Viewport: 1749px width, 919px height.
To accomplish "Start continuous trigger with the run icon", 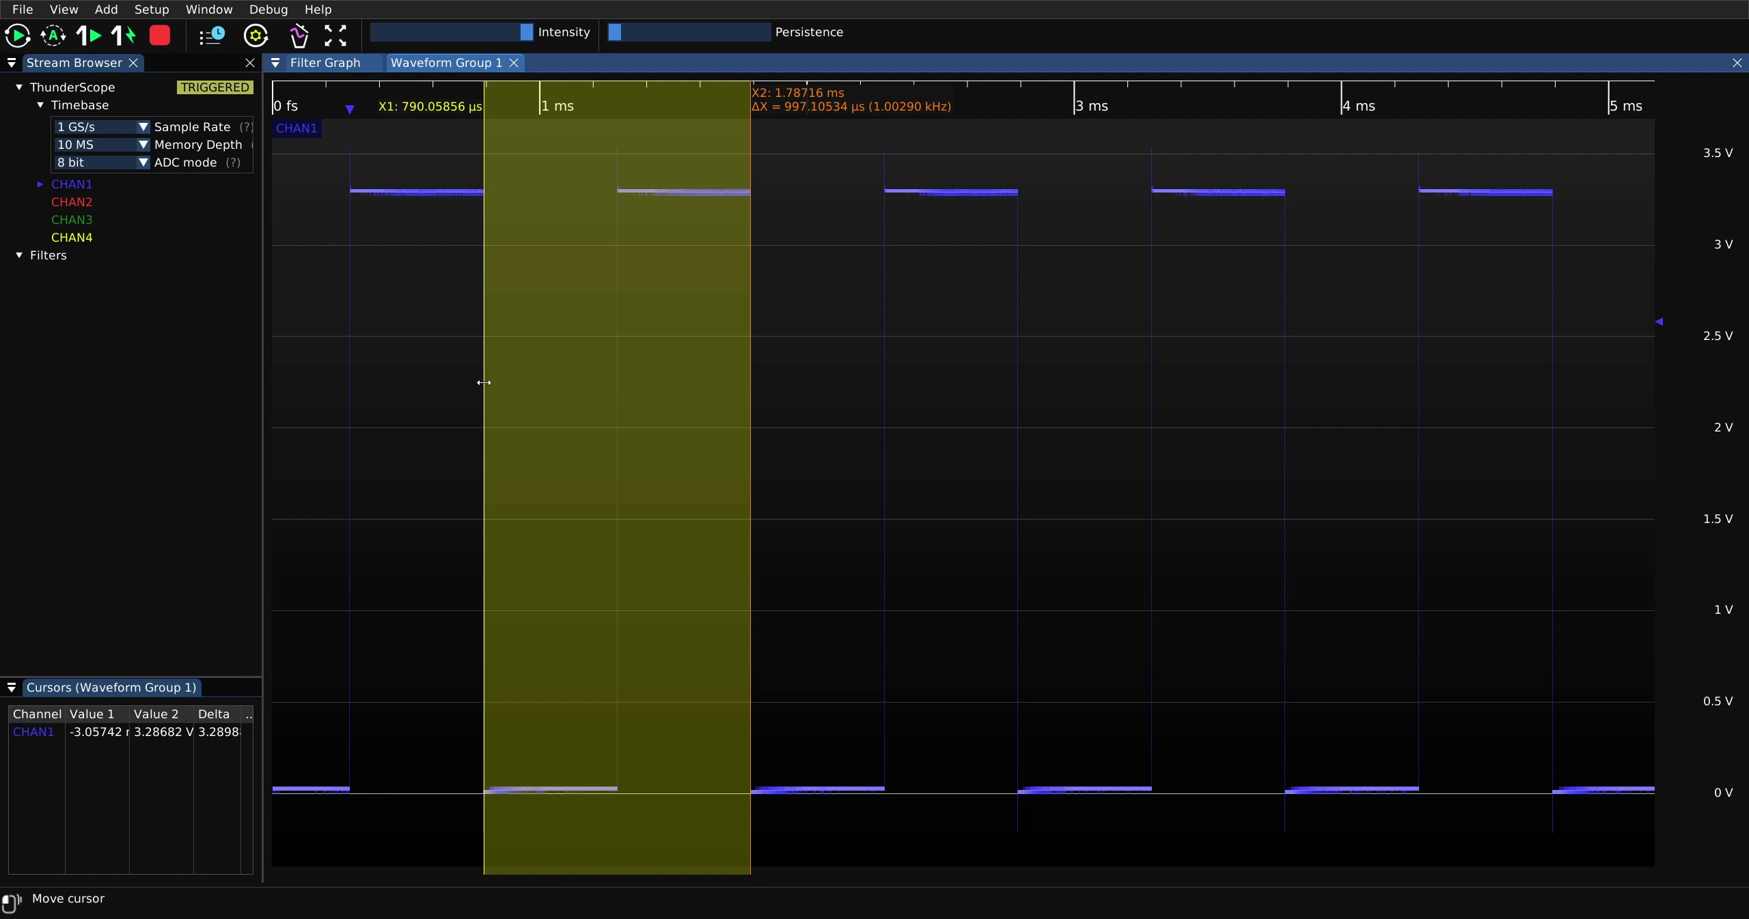I will click(x=17, y=36).
